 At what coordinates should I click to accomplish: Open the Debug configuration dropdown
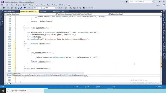37,8
